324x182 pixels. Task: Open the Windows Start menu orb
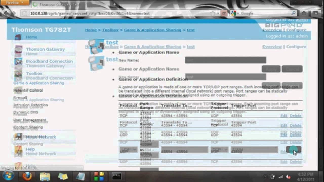point(8,176)
